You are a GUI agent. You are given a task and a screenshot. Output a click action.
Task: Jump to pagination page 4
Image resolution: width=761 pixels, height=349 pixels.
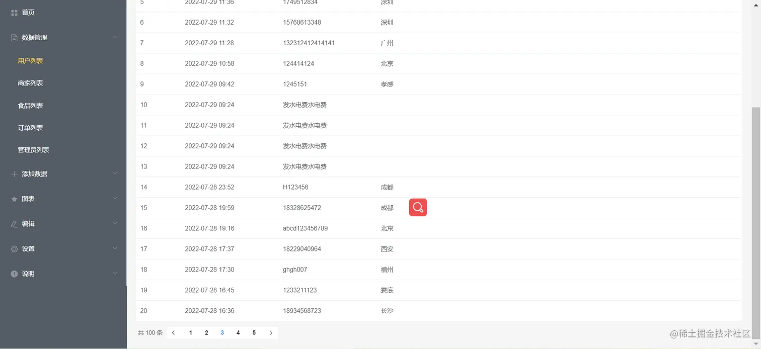tap(238, 333)
